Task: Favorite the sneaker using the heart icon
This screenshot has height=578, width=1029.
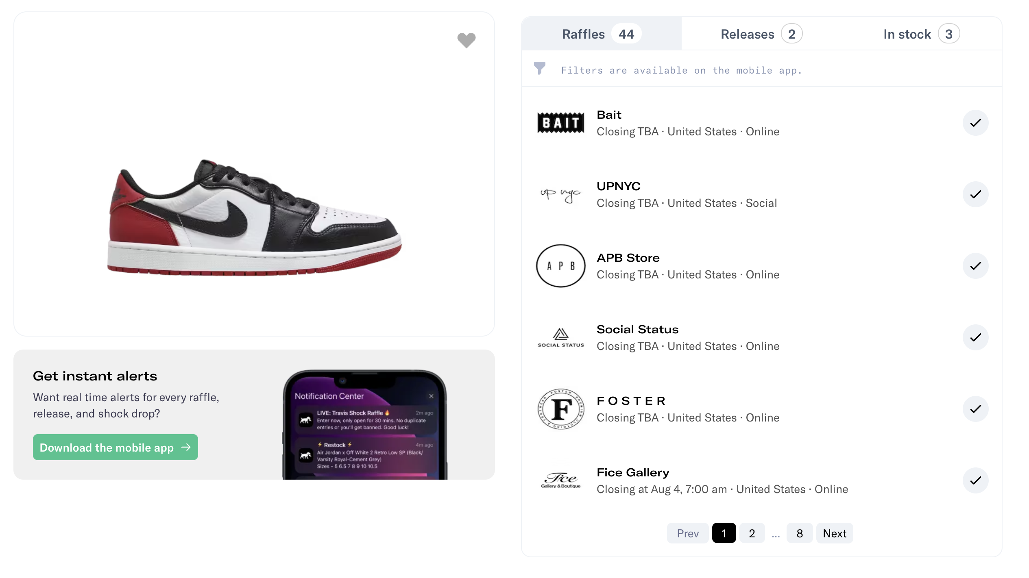Action: click(x=466, y=40)
